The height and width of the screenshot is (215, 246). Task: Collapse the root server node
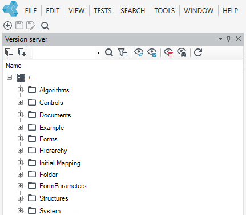tap(9, 78)
